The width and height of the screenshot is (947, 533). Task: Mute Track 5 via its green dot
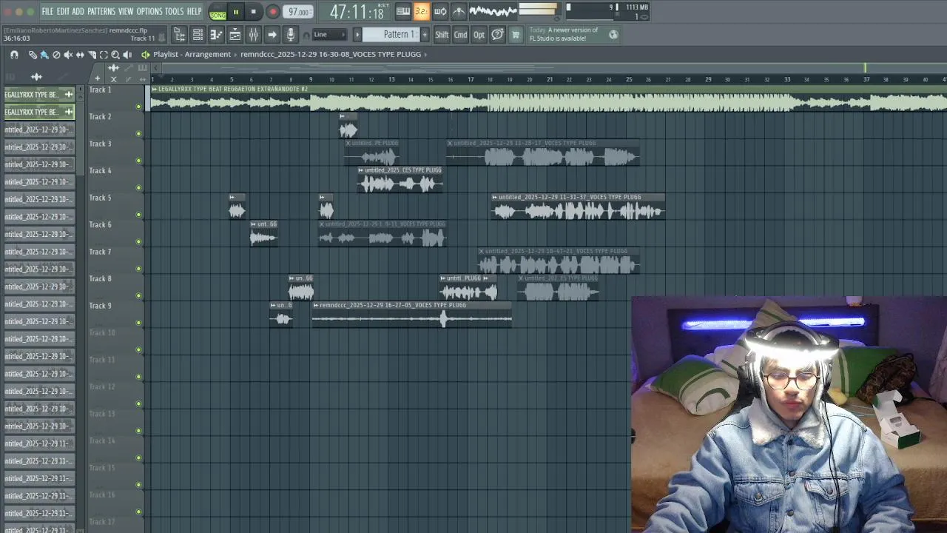click(x=138, y=215)
